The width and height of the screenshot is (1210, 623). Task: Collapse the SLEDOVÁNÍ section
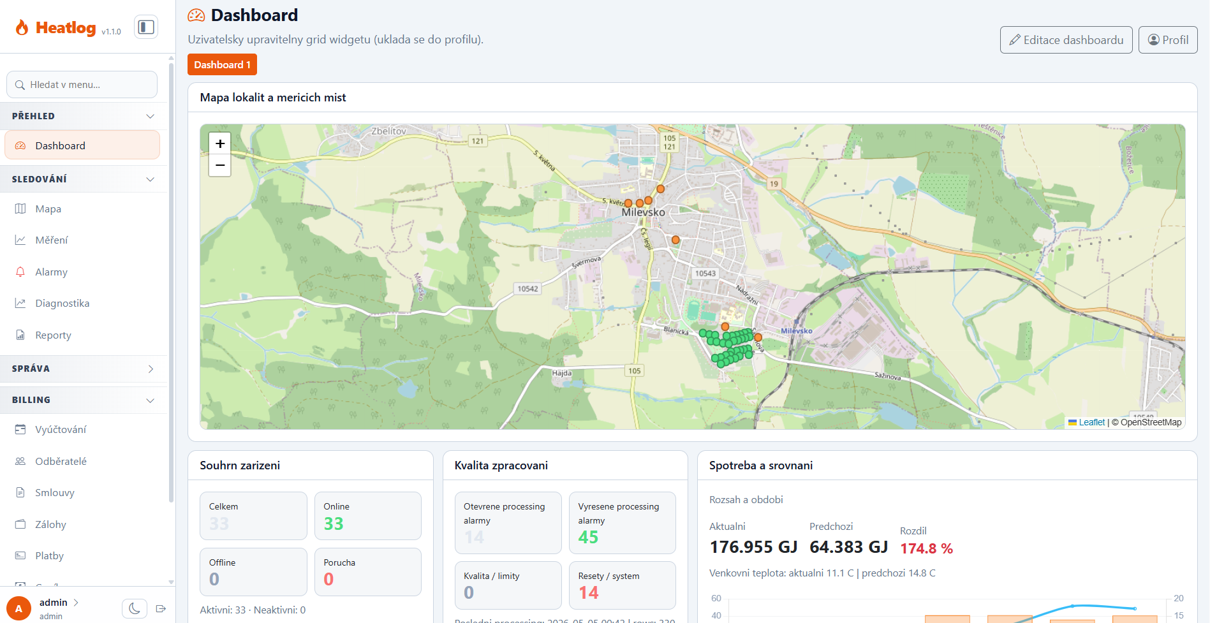pos(84,179)
